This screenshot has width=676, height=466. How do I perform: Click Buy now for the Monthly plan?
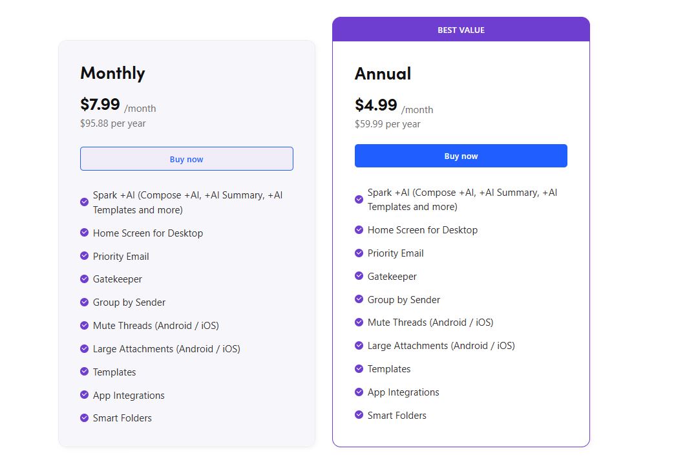click(186, 158)
